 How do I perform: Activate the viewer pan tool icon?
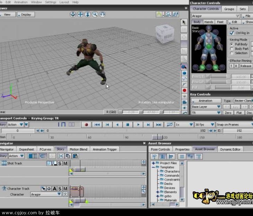pos(80,14)
